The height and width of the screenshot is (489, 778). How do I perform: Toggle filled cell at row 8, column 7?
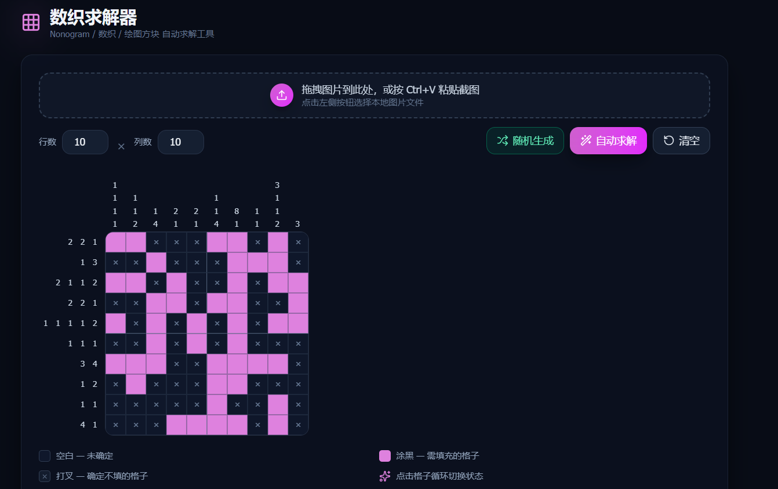click(x=237, y=384)
